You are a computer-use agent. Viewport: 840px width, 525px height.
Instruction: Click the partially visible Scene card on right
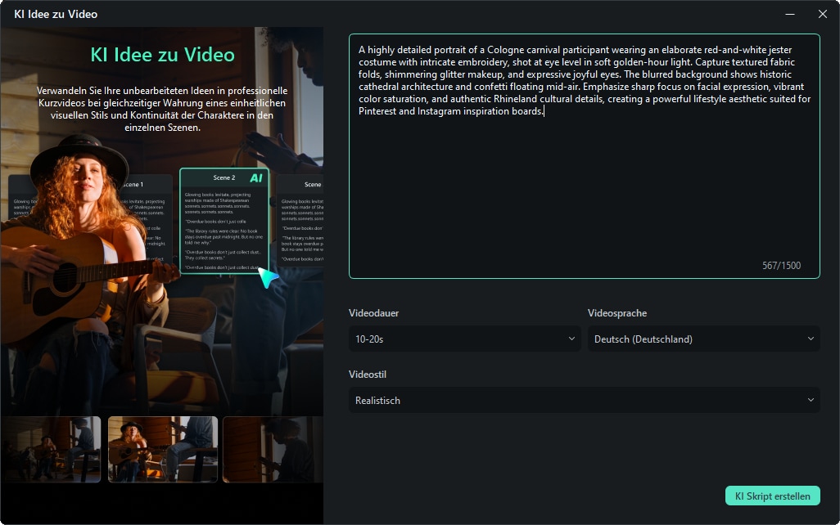[x=300, y=221]
